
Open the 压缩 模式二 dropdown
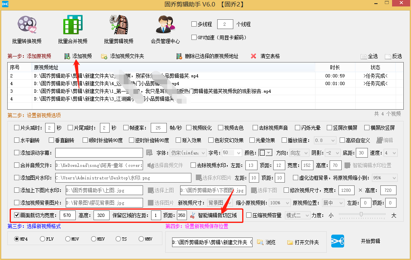click(x=297, y=215)
